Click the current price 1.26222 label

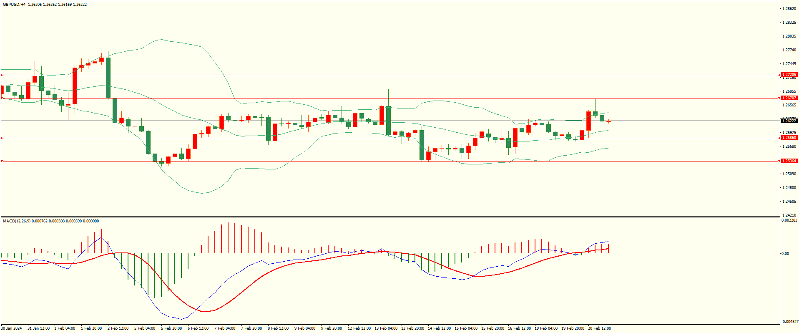click(789, 121)
